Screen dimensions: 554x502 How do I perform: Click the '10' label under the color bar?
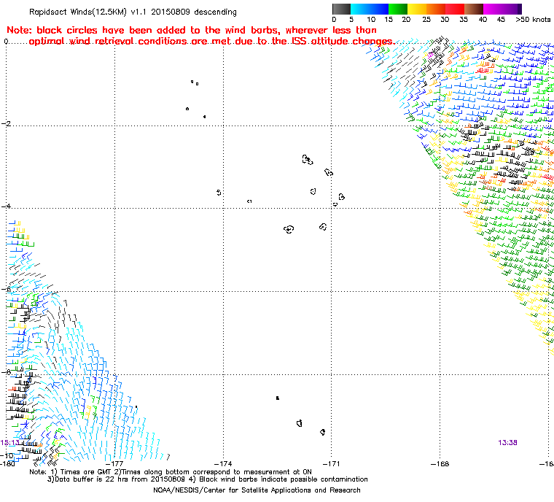pos(371,20)
